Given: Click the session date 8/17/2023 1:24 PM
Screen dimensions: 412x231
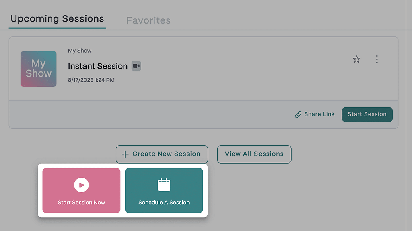Looking at the screenshot, I should [91, 80].
